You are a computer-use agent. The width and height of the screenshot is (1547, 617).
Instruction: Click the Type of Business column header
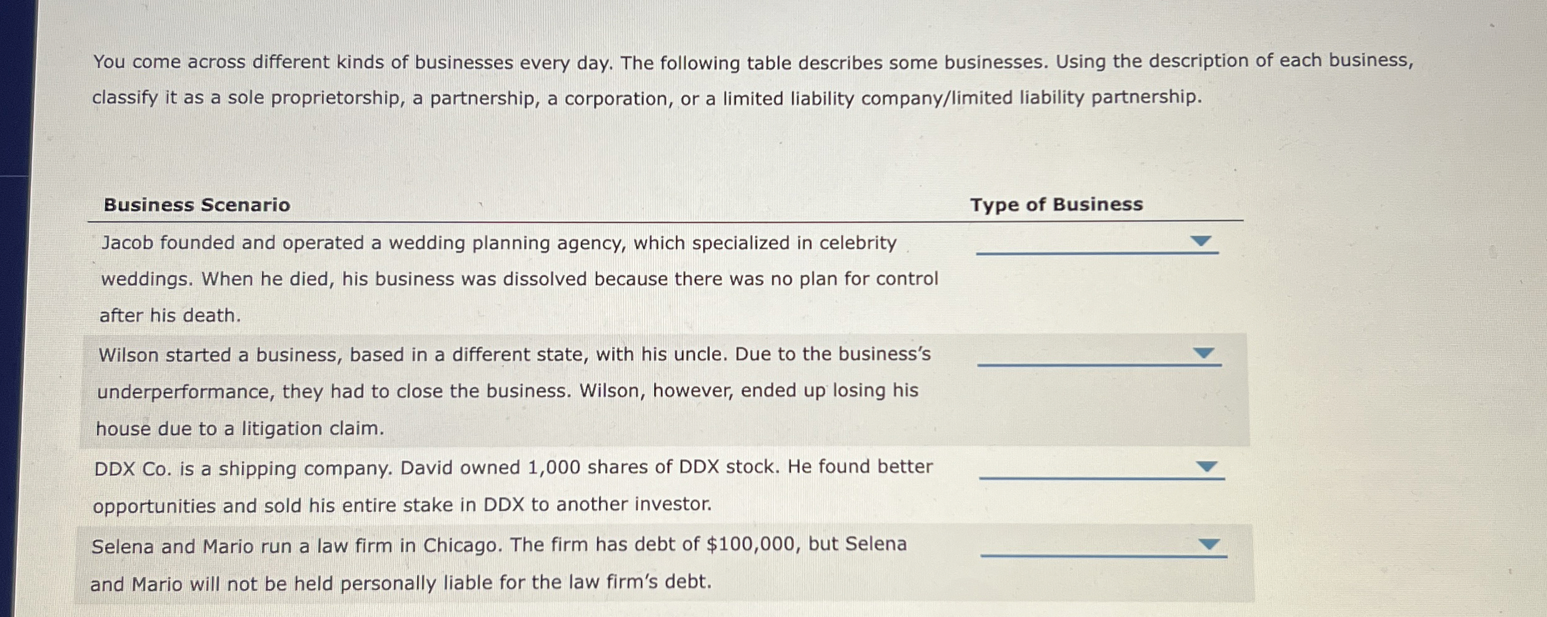(x=1056, y=204)
